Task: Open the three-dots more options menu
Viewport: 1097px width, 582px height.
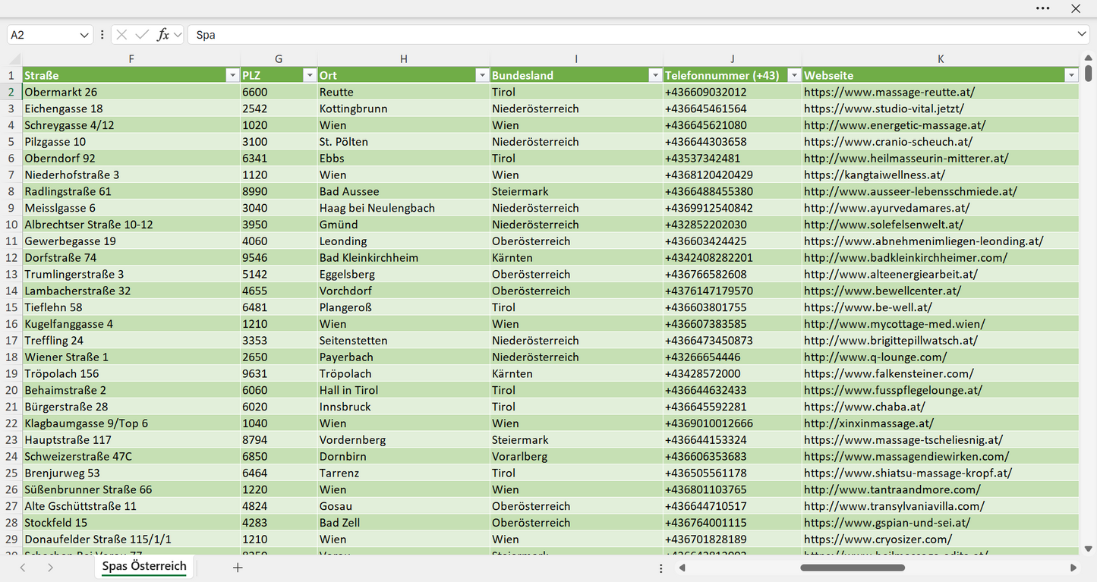Action: [1043, 8]
